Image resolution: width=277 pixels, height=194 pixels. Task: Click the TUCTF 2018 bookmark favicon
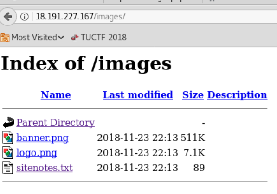[x=75, y=38]
